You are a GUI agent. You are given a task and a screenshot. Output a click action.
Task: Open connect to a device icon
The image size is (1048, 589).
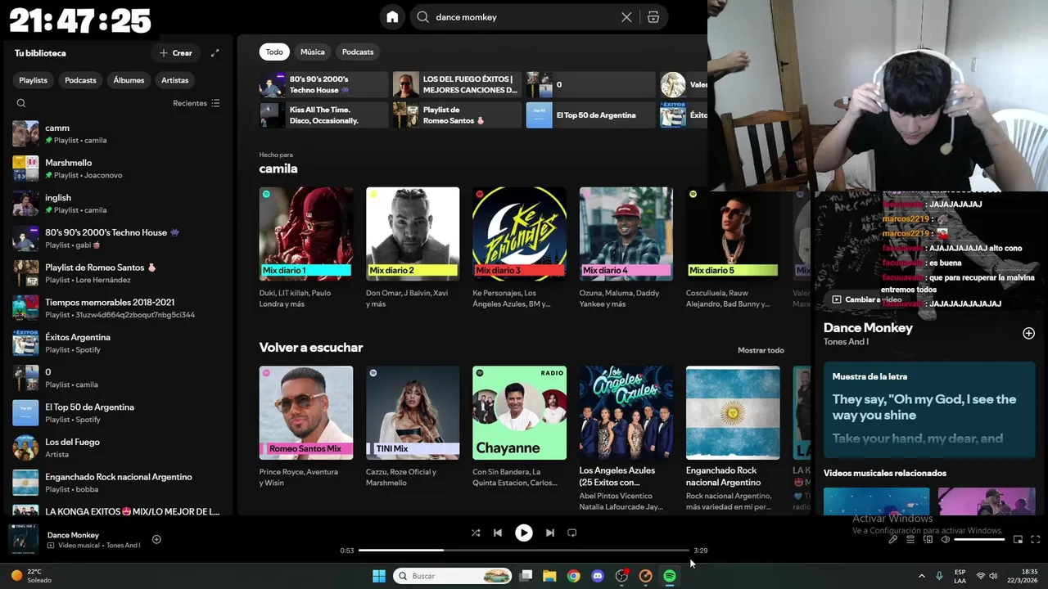click(928, 539)
